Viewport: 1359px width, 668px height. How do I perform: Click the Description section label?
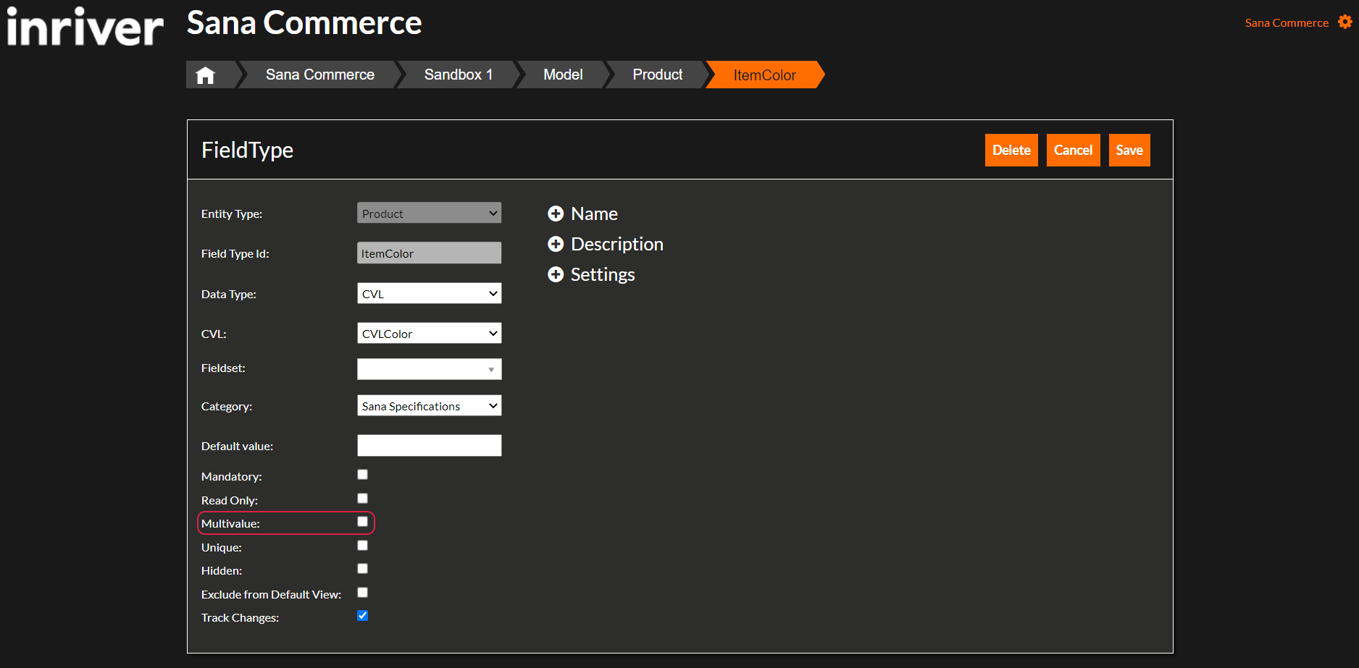point(617,244)
